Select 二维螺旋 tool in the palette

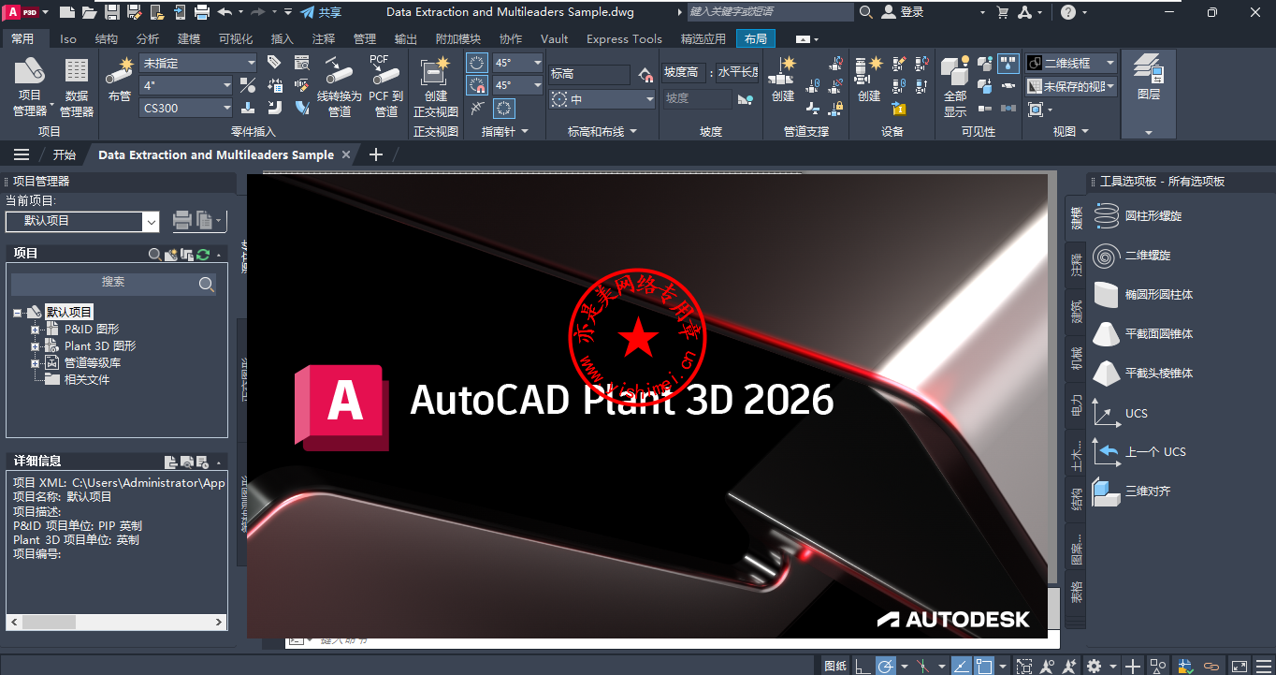[1133, 255]
